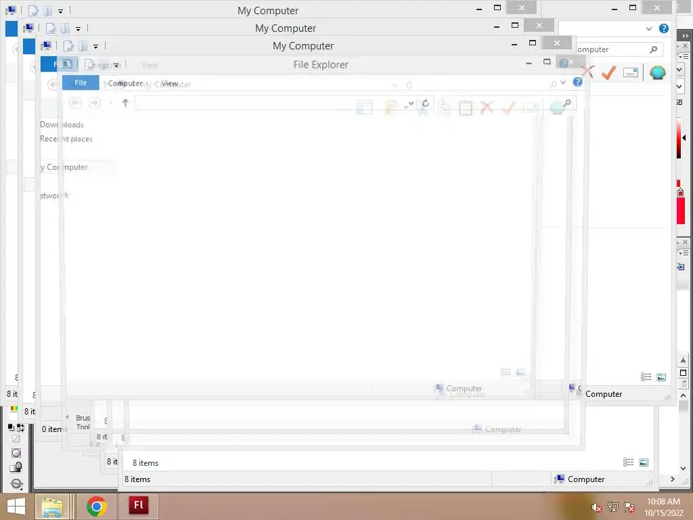Click New folder icon in middle My Computer title bar
693x520 pixels.
(x=65, y=28)
